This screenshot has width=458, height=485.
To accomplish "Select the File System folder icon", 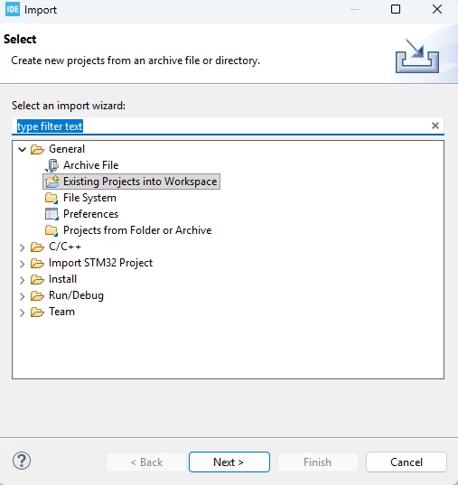I will click(x=51, y=198).
